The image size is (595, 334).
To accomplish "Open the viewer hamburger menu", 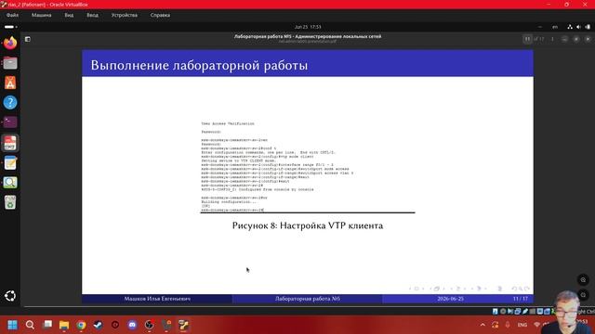I will coord(552,39).
